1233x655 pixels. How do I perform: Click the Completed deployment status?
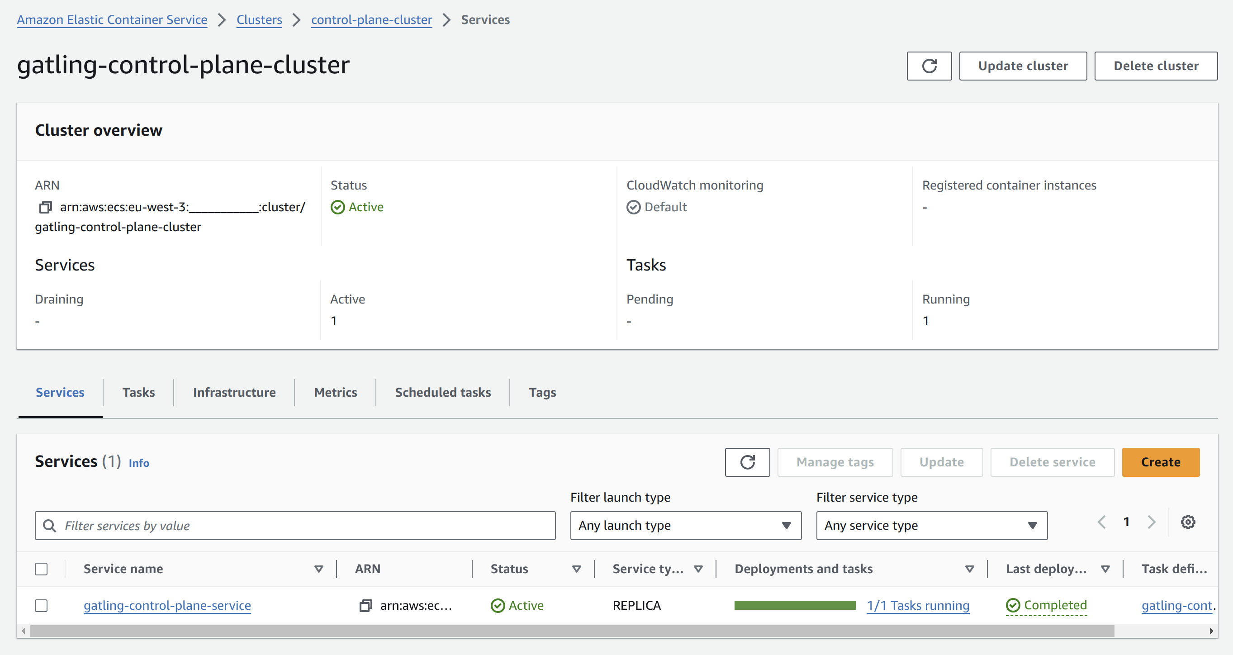(1046, 605)
